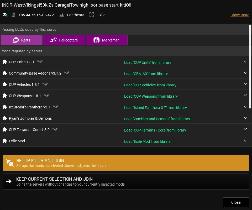Expand the CUP Weapons mod row chevron

pyautogui.click(x=245, y=96)
